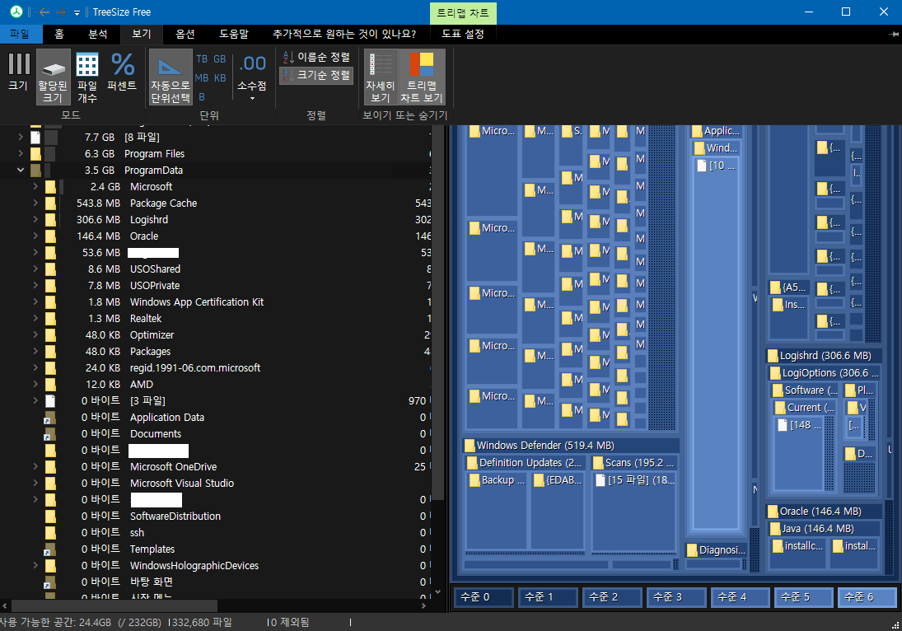Click the horizontal scrollbar under the tree
This screenshot has height=631, width=902.
point(115,605)
